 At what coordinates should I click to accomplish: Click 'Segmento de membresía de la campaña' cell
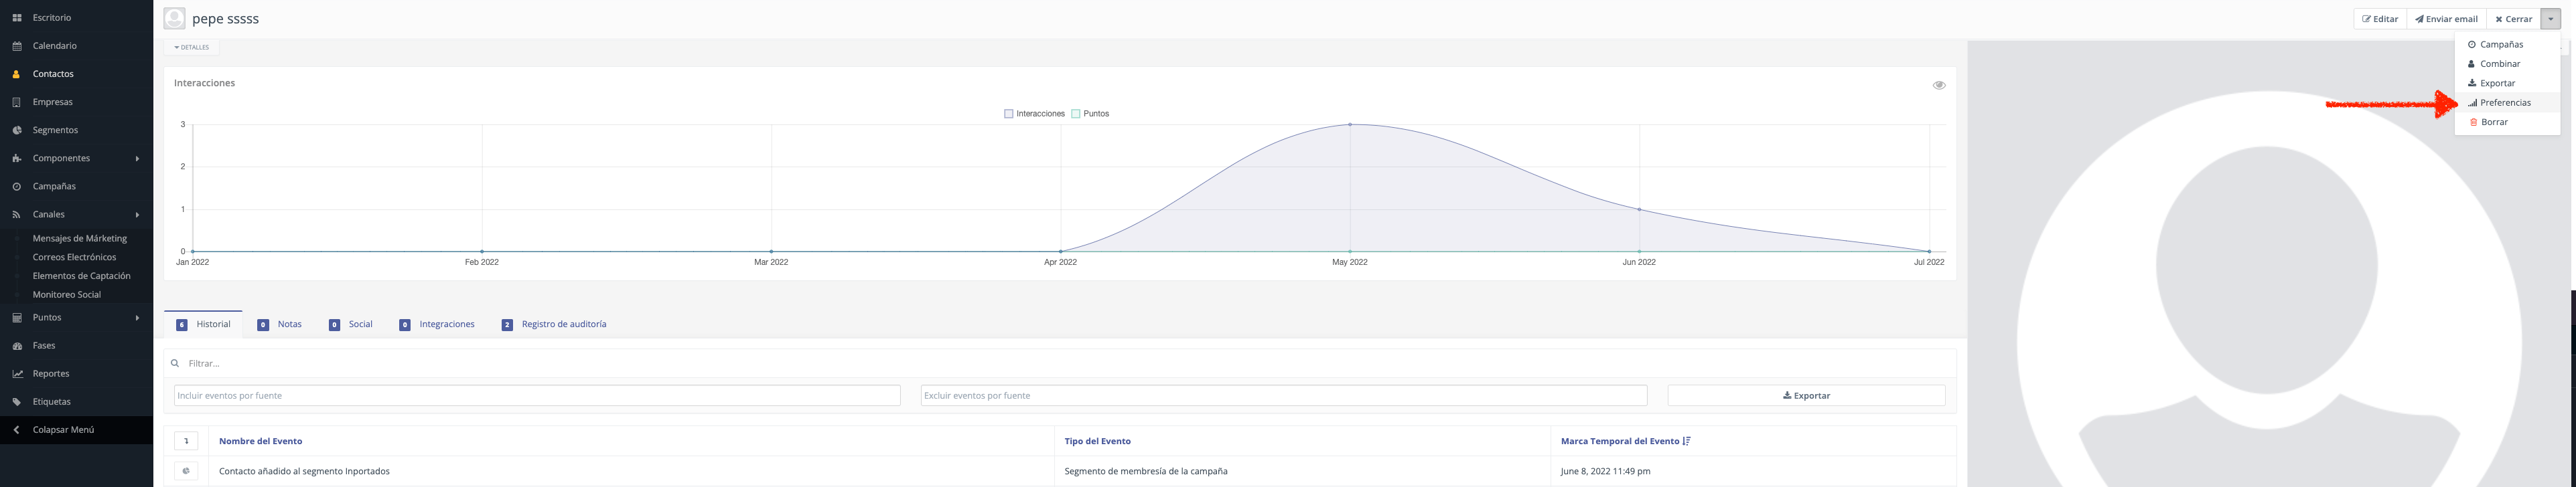pos(1146,471)
